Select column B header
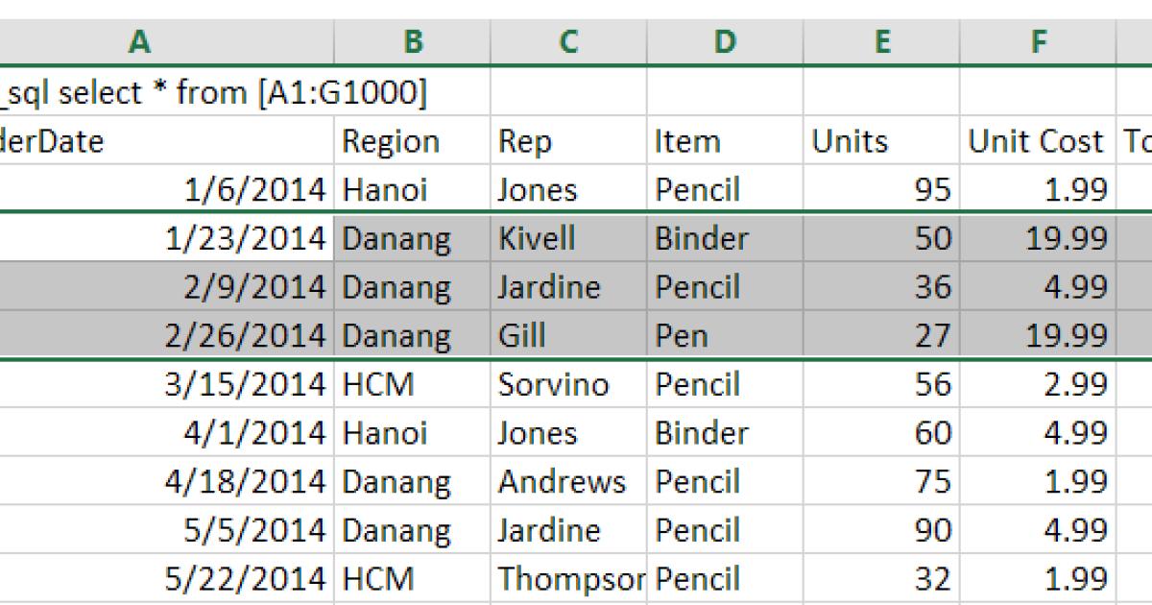The height and width of the screenshot is (605, 1152). (x=412, y=41)
